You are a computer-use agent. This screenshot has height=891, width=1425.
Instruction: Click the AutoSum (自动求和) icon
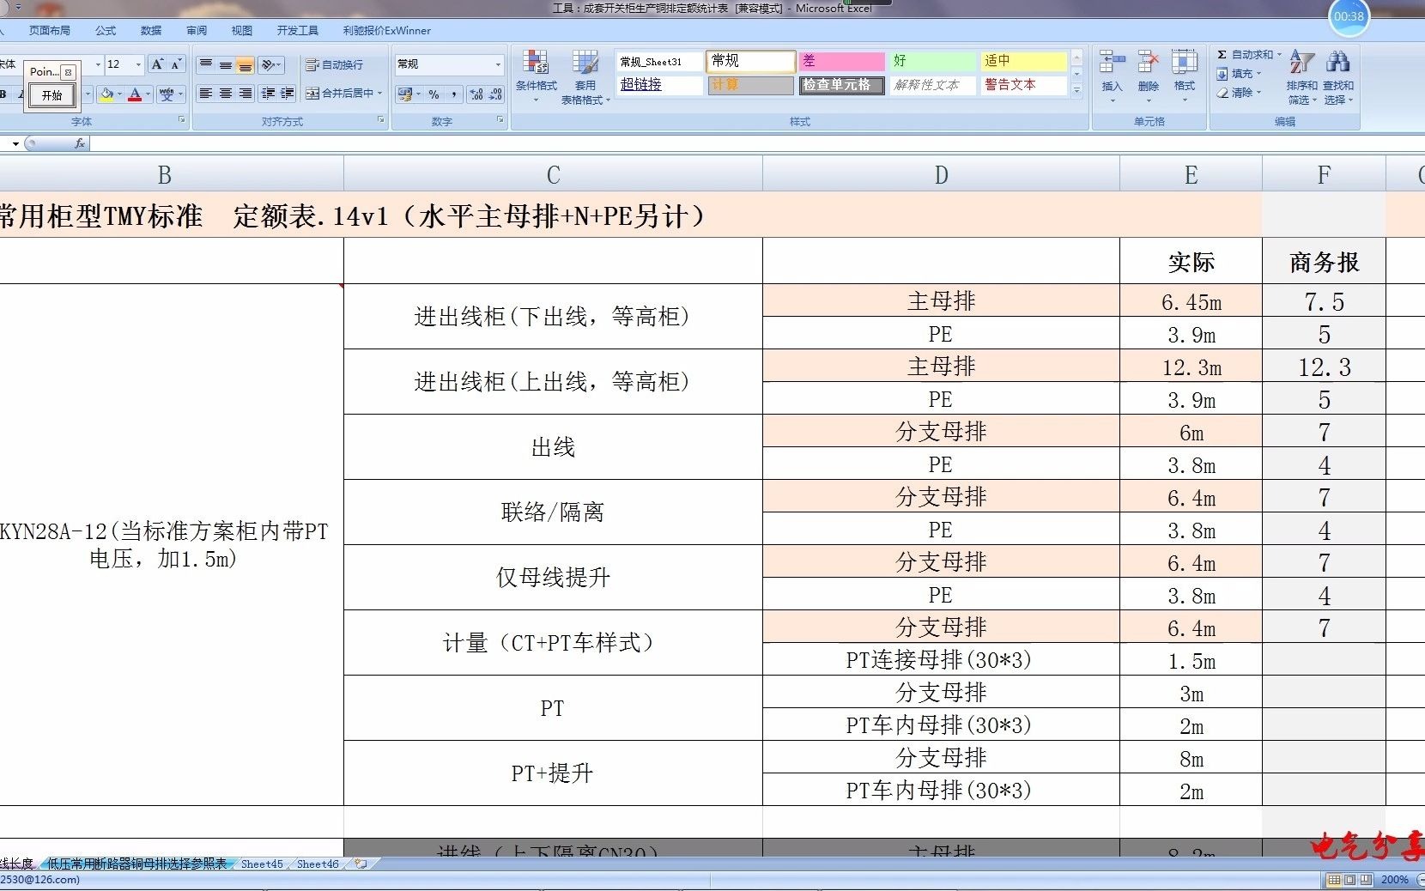pyautogui.click(x=1222, y=55)
